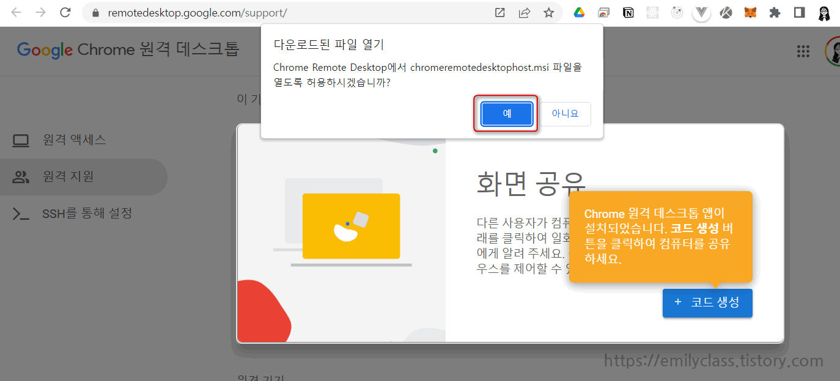The width and height of the screenshot is (840, 381).
Task: Select 원격 지원 in the sidebar
Action: pyautogui.click(x=84, y=177)
